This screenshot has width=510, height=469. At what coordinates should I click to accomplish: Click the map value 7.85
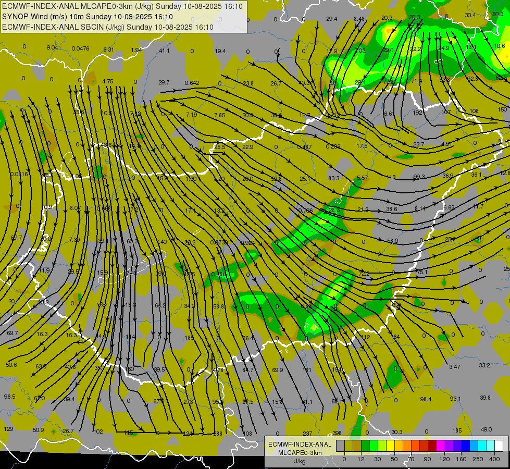coord(220,115)
